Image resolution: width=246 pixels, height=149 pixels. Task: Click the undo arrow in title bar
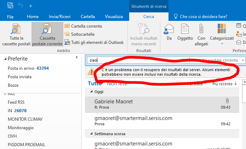[21, 6]
